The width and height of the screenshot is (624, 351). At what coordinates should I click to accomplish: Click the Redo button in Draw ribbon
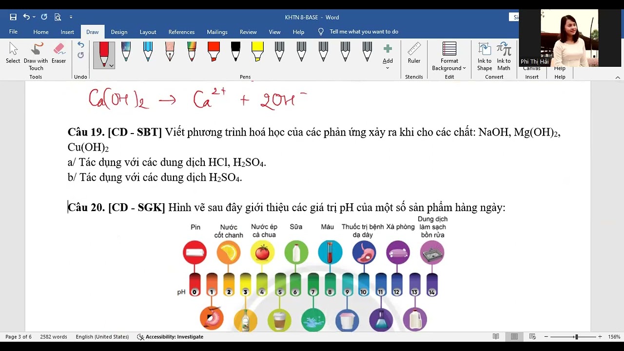click(80, 55)
